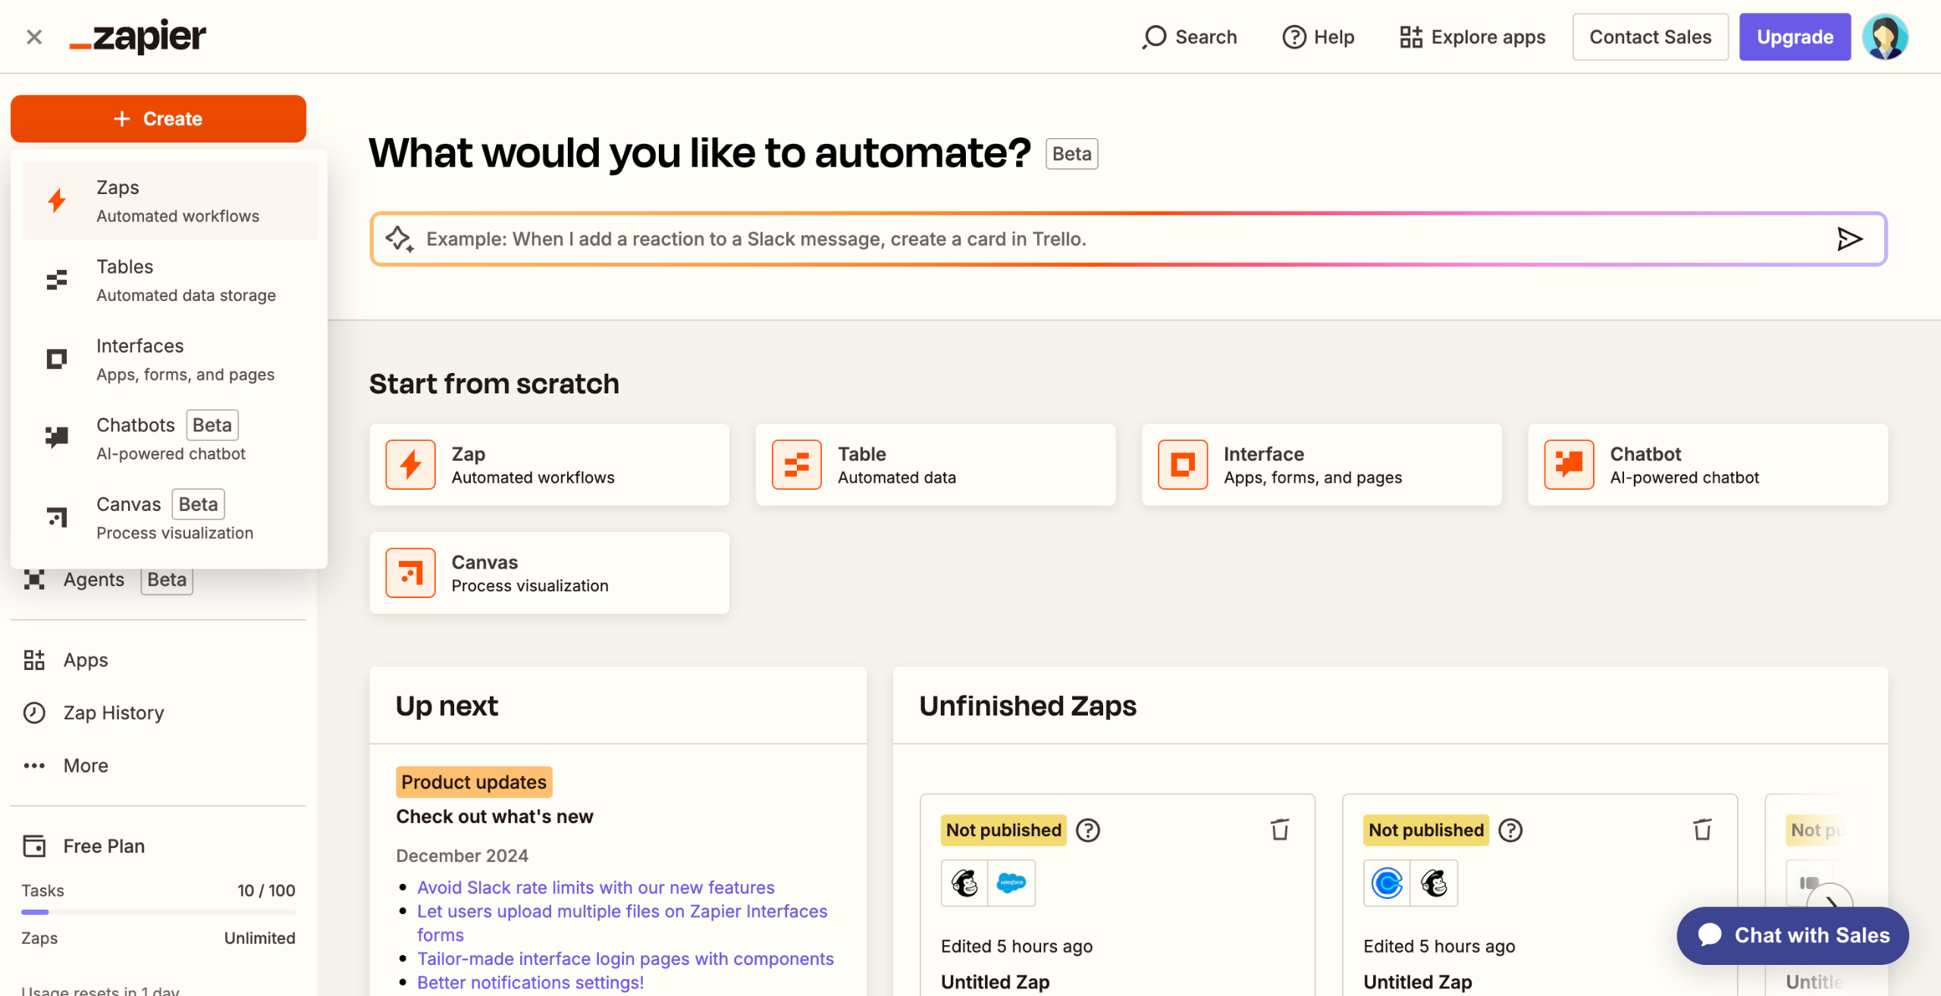Open the profile avatar menu

pos(1886,36)
